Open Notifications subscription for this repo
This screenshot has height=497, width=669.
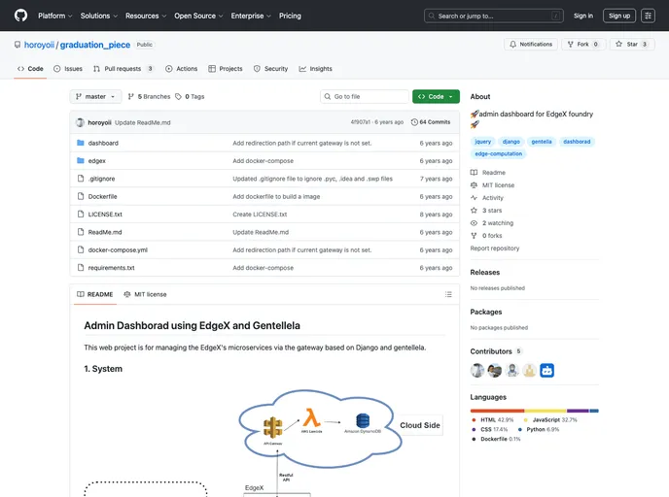point(530,44)
